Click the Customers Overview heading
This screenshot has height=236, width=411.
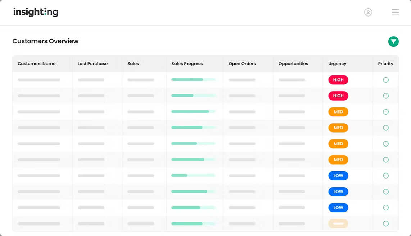[45, 41]
